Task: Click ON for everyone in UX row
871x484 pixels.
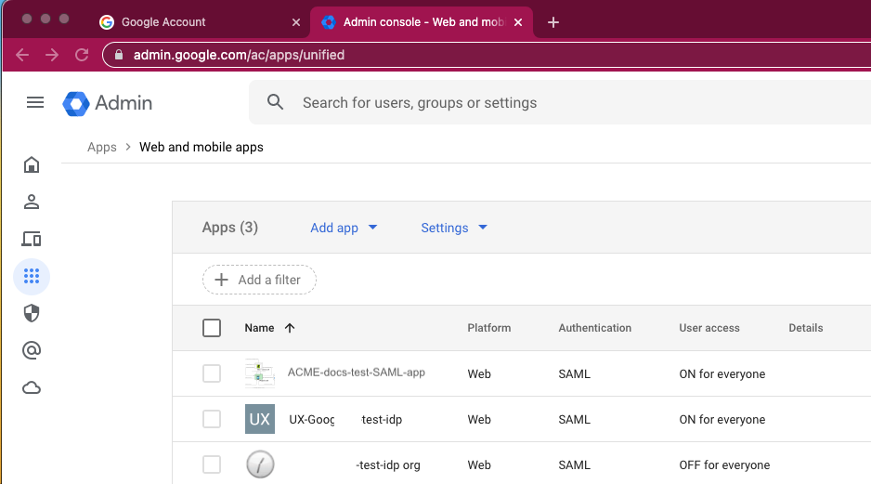Action: tap(722, 420)
